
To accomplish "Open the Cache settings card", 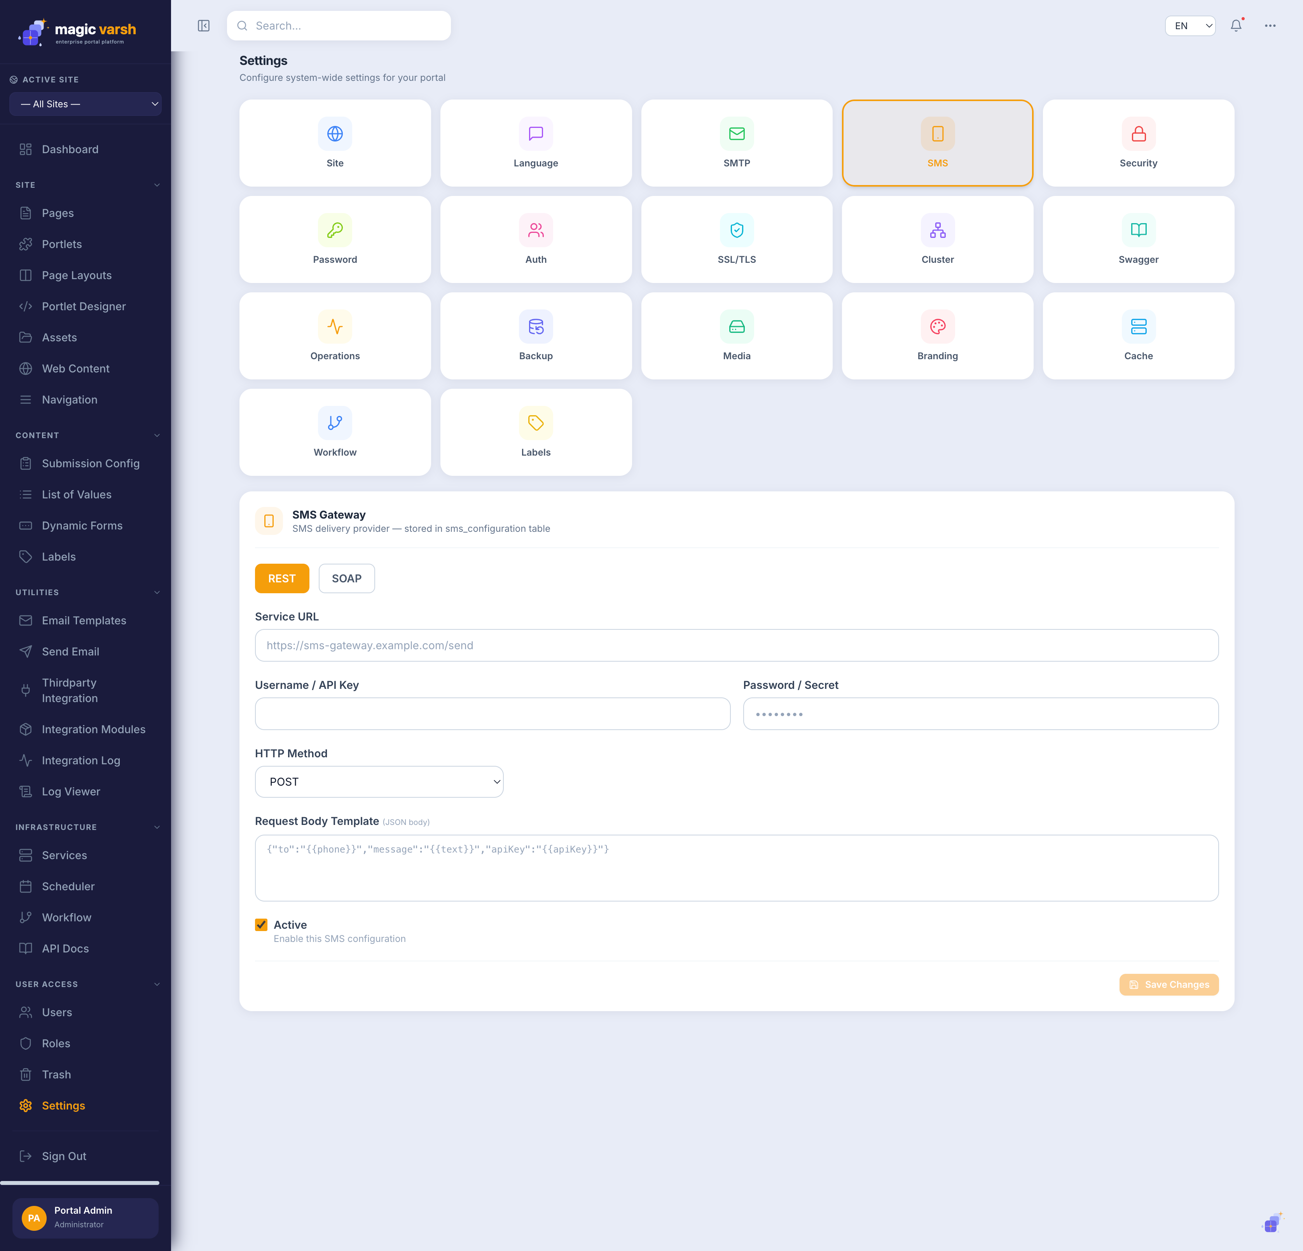I will coord(1138,335).
